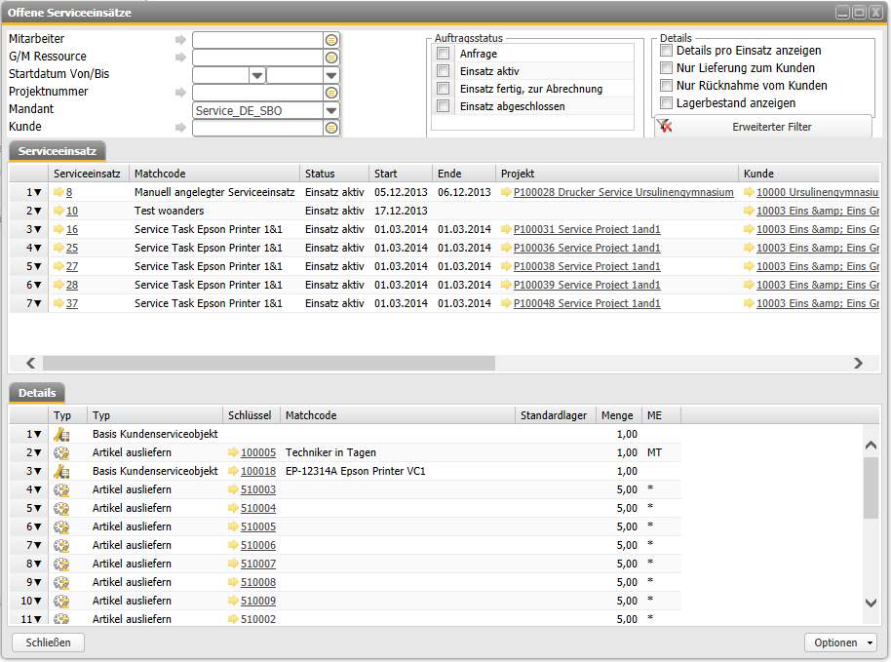Open the Optionen dropdown button
Screen dimensions: 891x662
pyautogui.click(x=839, y=643)
